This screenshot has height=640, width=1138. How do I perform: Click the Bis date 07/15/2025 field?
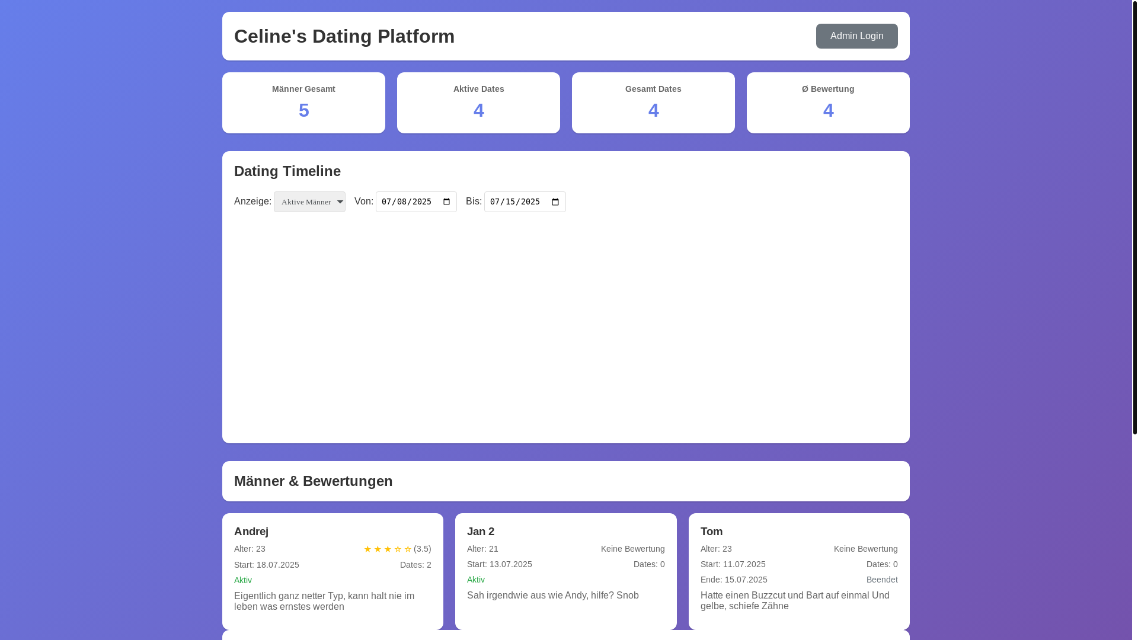[525, 201]
